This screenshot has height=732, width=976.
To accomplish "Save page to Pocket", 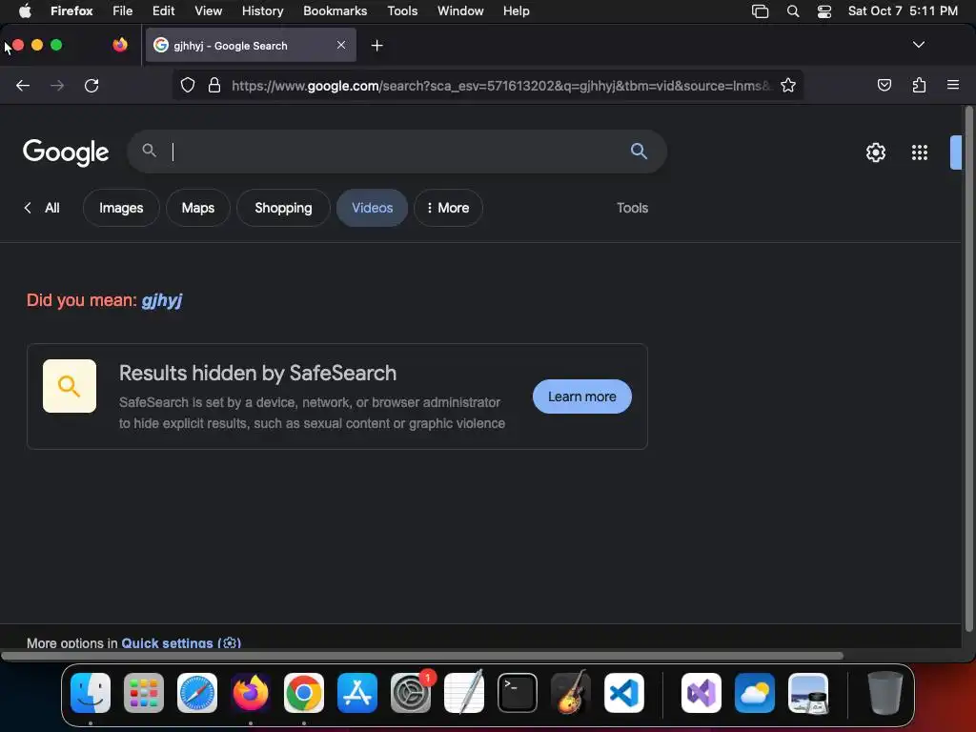I will tap(884, 85).
